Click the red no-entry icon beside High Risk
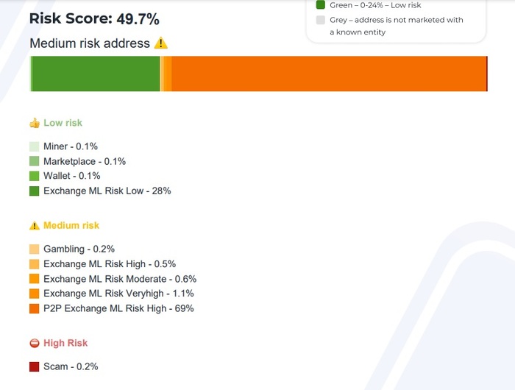 click(34, 344)
